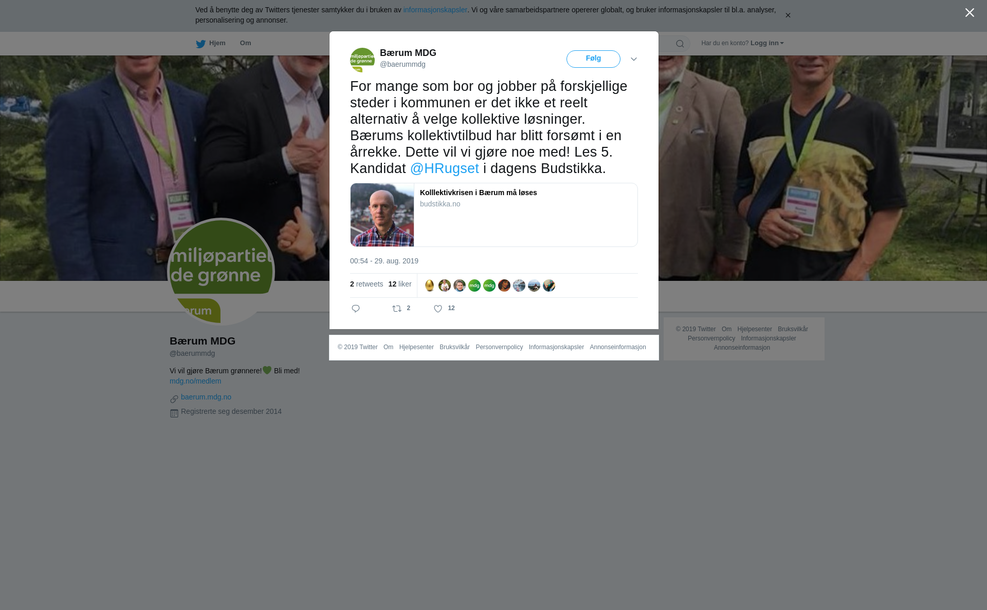The width and height of the screenshot is (987, 610).
Task: Open the baerum.mdg.no website link
Action: click(x=206, y=397)
